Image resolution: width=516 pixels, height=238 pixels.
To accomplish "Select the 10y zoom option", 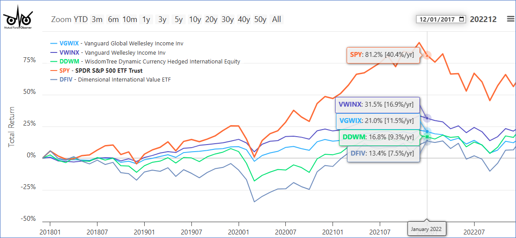I will click(x=195, y=19).
